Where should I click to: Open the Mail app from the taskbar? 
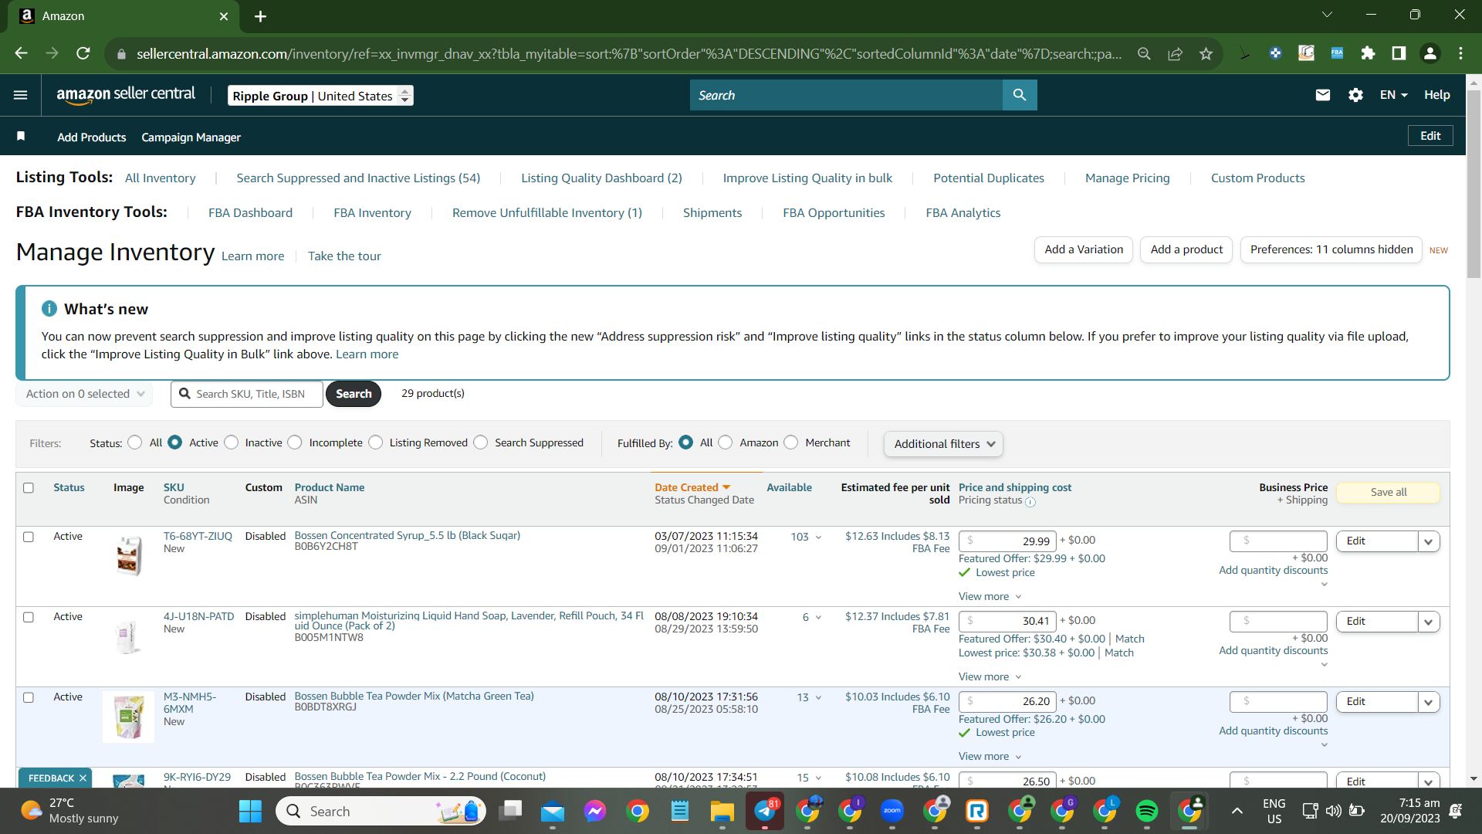(x=553, y=811)
